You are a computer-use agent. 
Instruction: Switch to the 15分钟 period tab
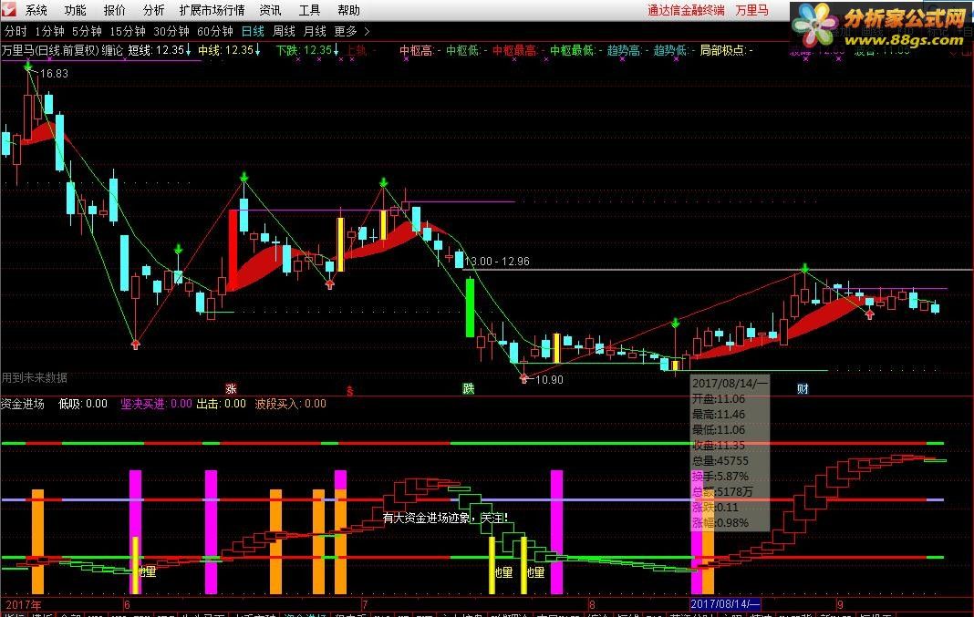tap(128, 31)
